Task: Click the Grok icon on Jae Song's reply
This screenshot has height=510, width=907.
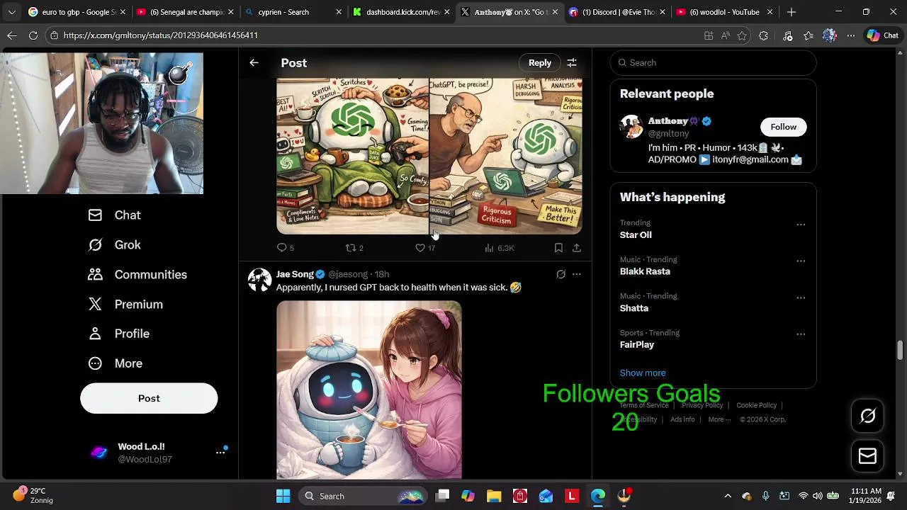Action: tap(560, 274)
